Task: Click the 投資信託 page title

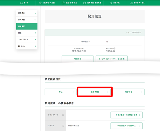Action: pos(95,16)
